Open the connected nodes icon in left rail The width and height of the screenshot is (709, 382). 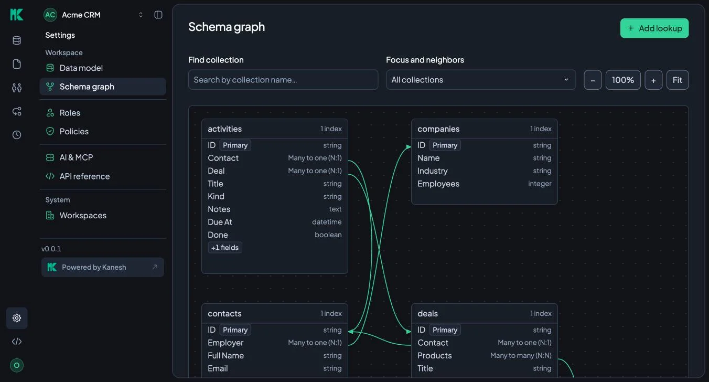[17, 111]
